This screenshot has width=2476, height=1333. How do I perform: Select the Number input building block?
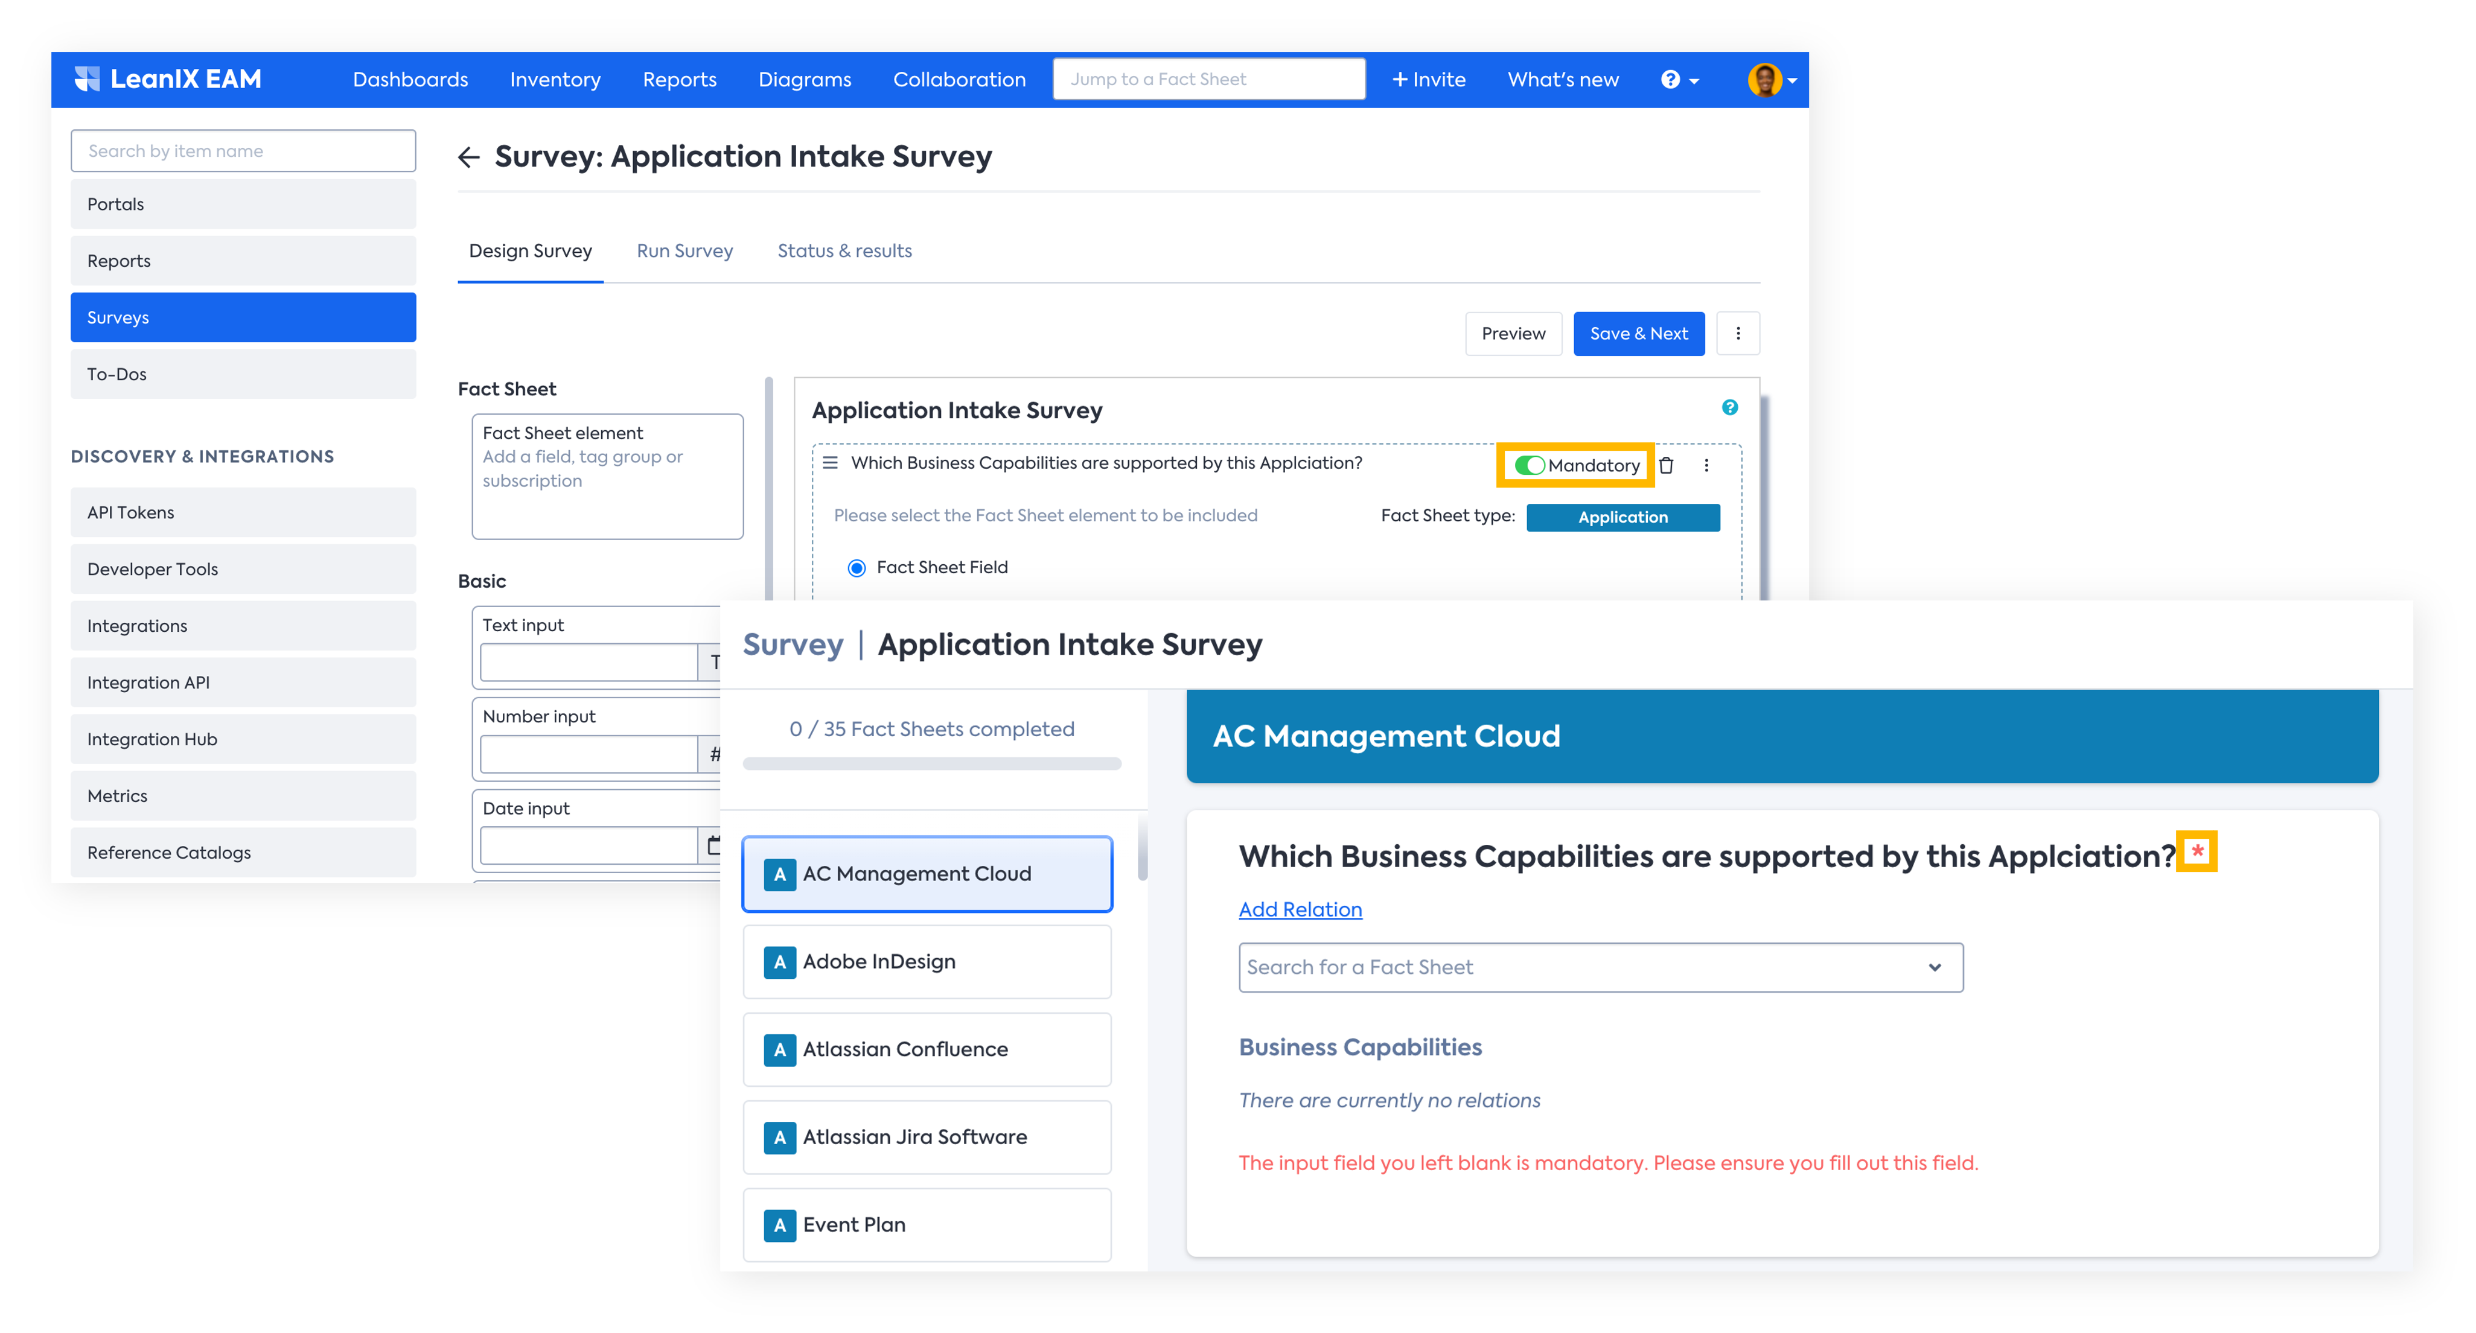coord(596,739)
